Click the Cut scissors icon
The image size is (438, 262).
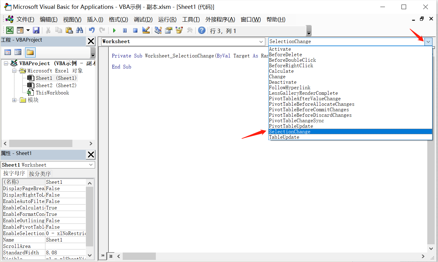coord(48,30)
